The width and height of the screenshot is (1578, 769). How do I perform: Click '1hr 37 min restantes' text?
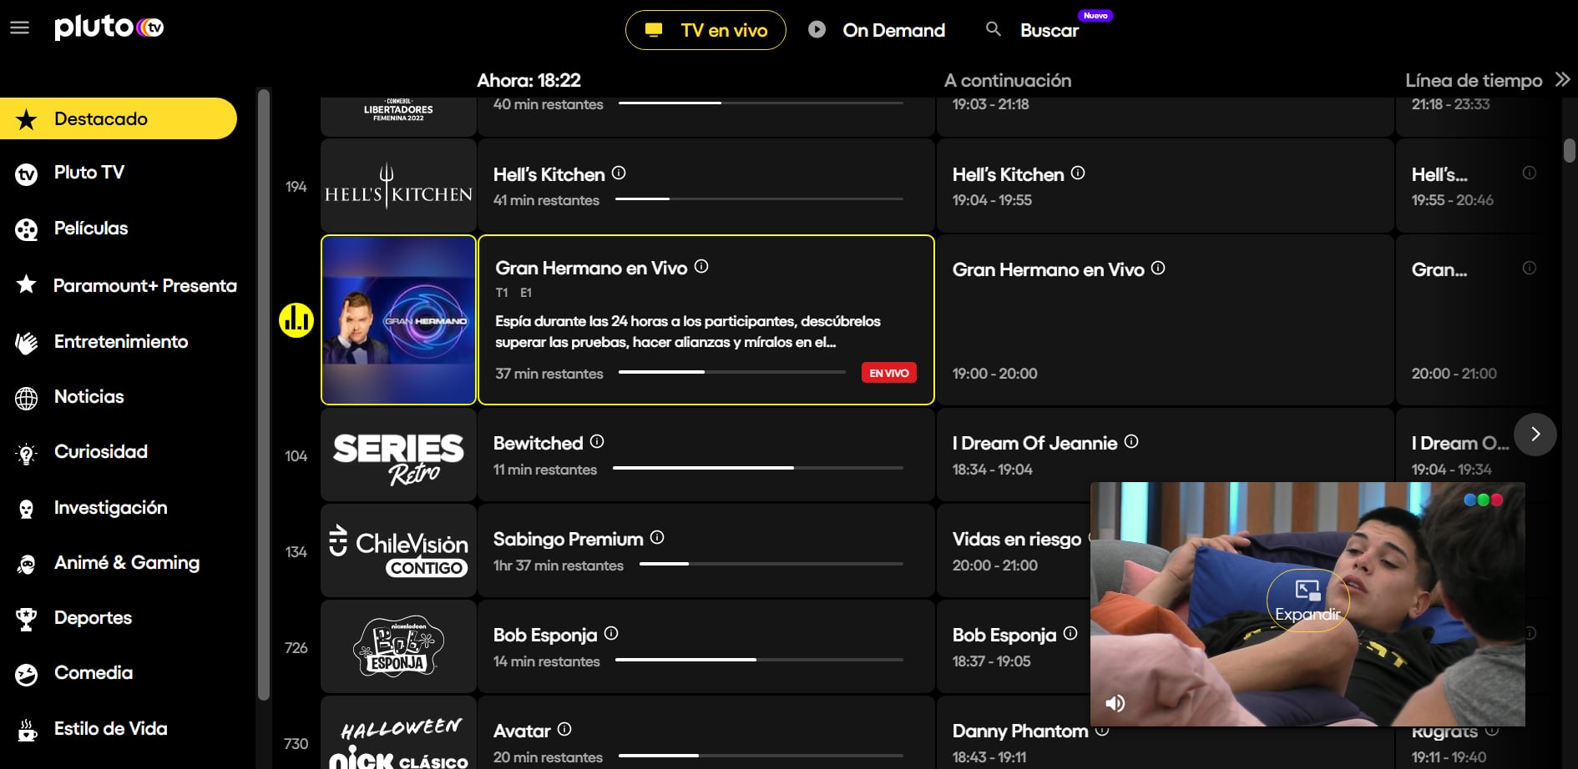tap(559, 565)
